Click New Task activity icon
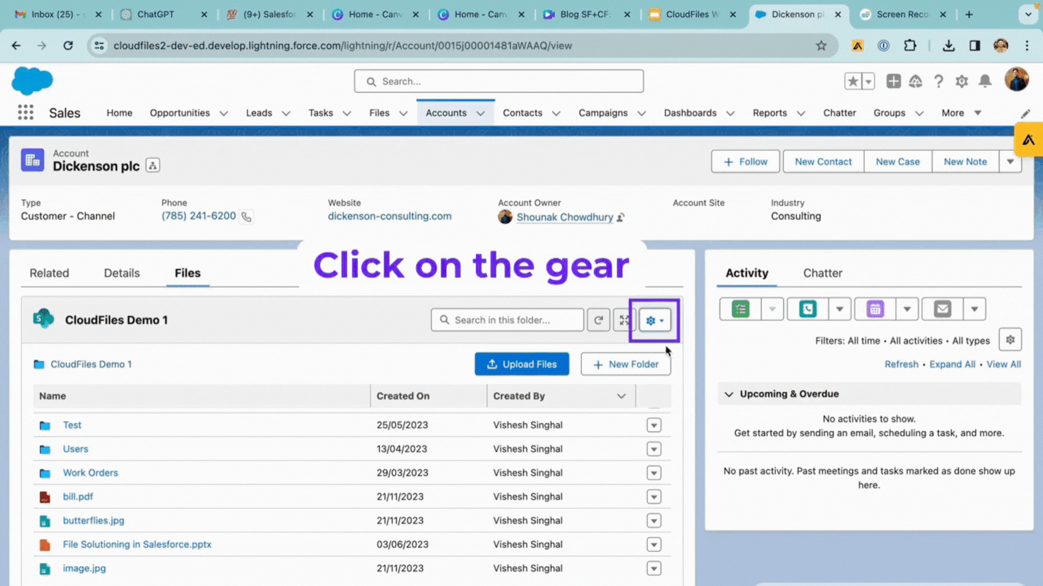Screen dimensions: 1043x586 (x=740, y=309)
